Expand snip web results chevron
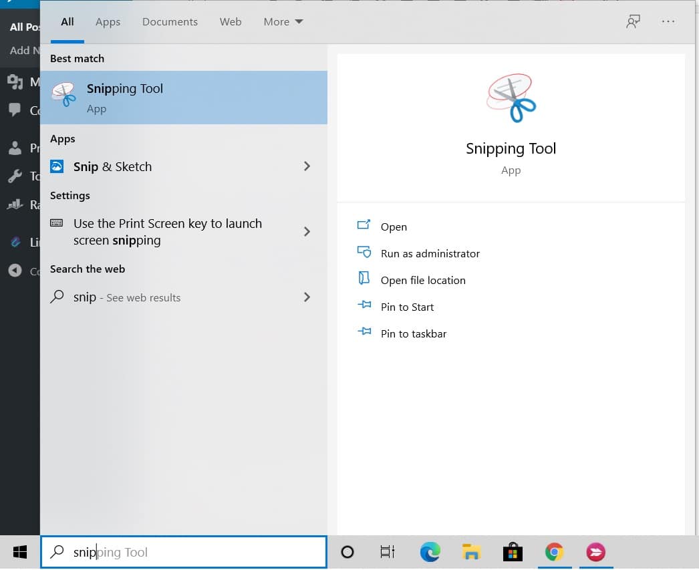This screenshot has width=699, height=570. tap(307, 297)
